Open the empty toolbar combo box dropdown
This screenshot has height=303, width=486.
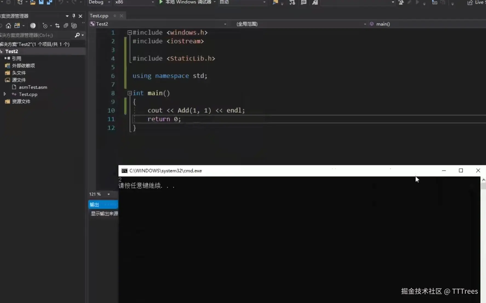click(393, 2)
